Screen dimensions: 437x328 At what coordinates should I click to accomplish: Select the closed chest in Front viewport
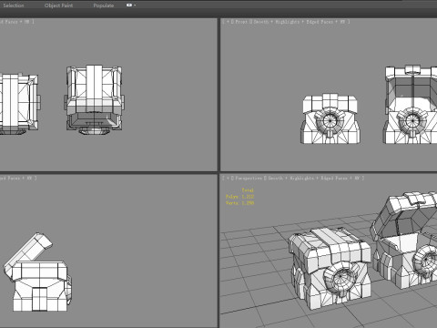[x=330, y=118]
